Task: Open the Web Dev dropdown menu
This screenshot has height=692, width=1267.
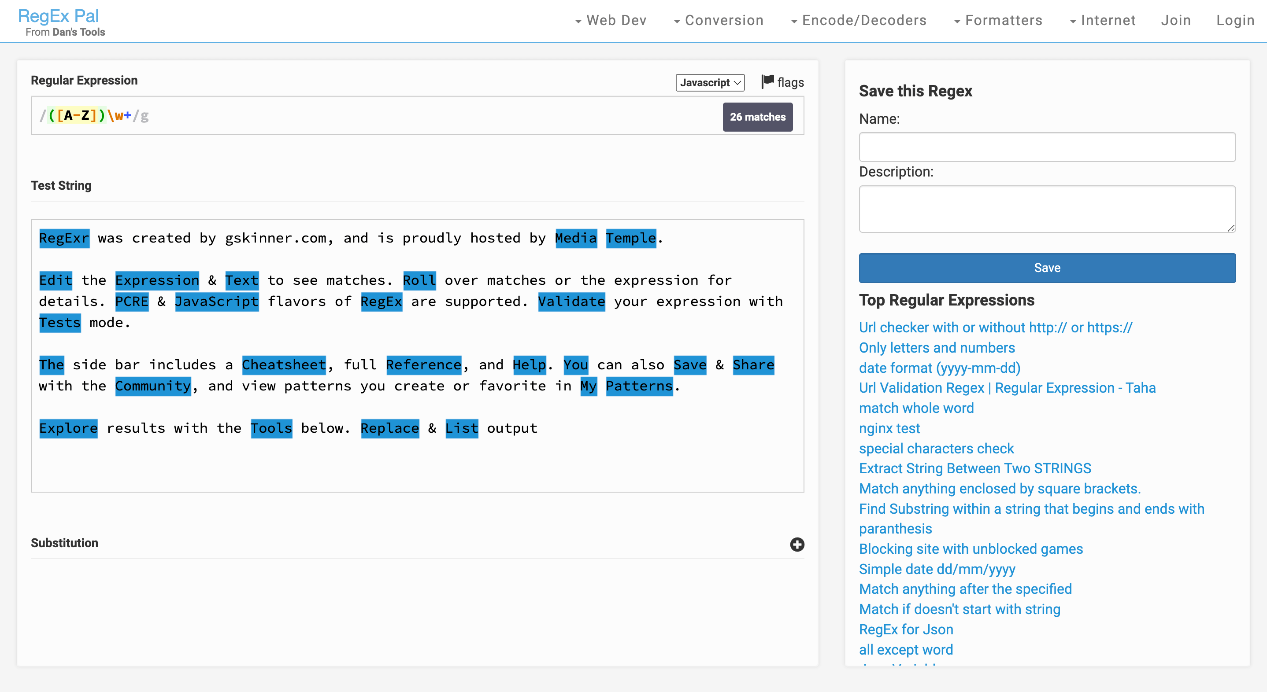Action: click(x=611, y=20)
